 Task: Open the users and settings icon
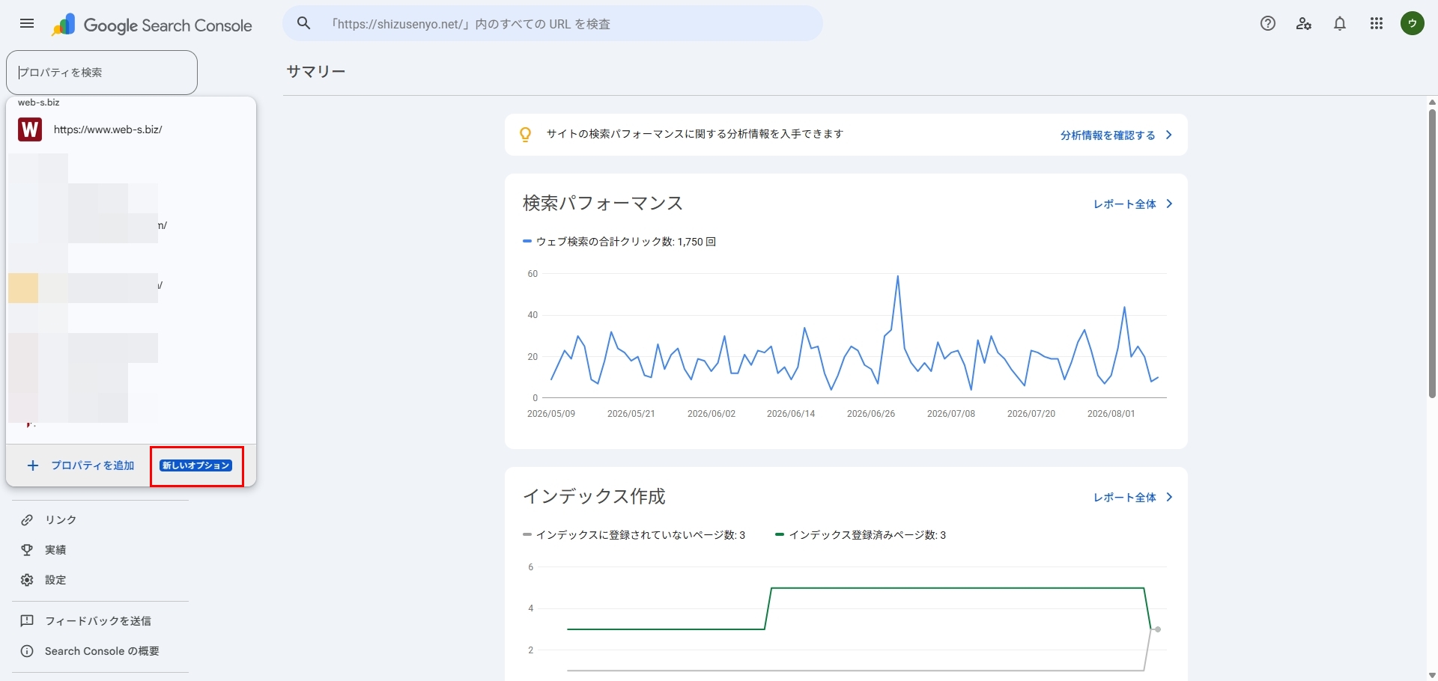point(1304,24)
